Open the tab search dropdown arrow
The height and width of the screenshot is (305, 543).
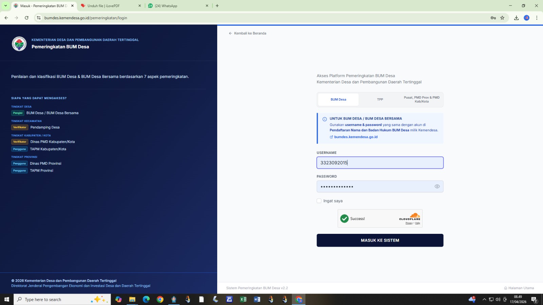click(x=5, y=6)
